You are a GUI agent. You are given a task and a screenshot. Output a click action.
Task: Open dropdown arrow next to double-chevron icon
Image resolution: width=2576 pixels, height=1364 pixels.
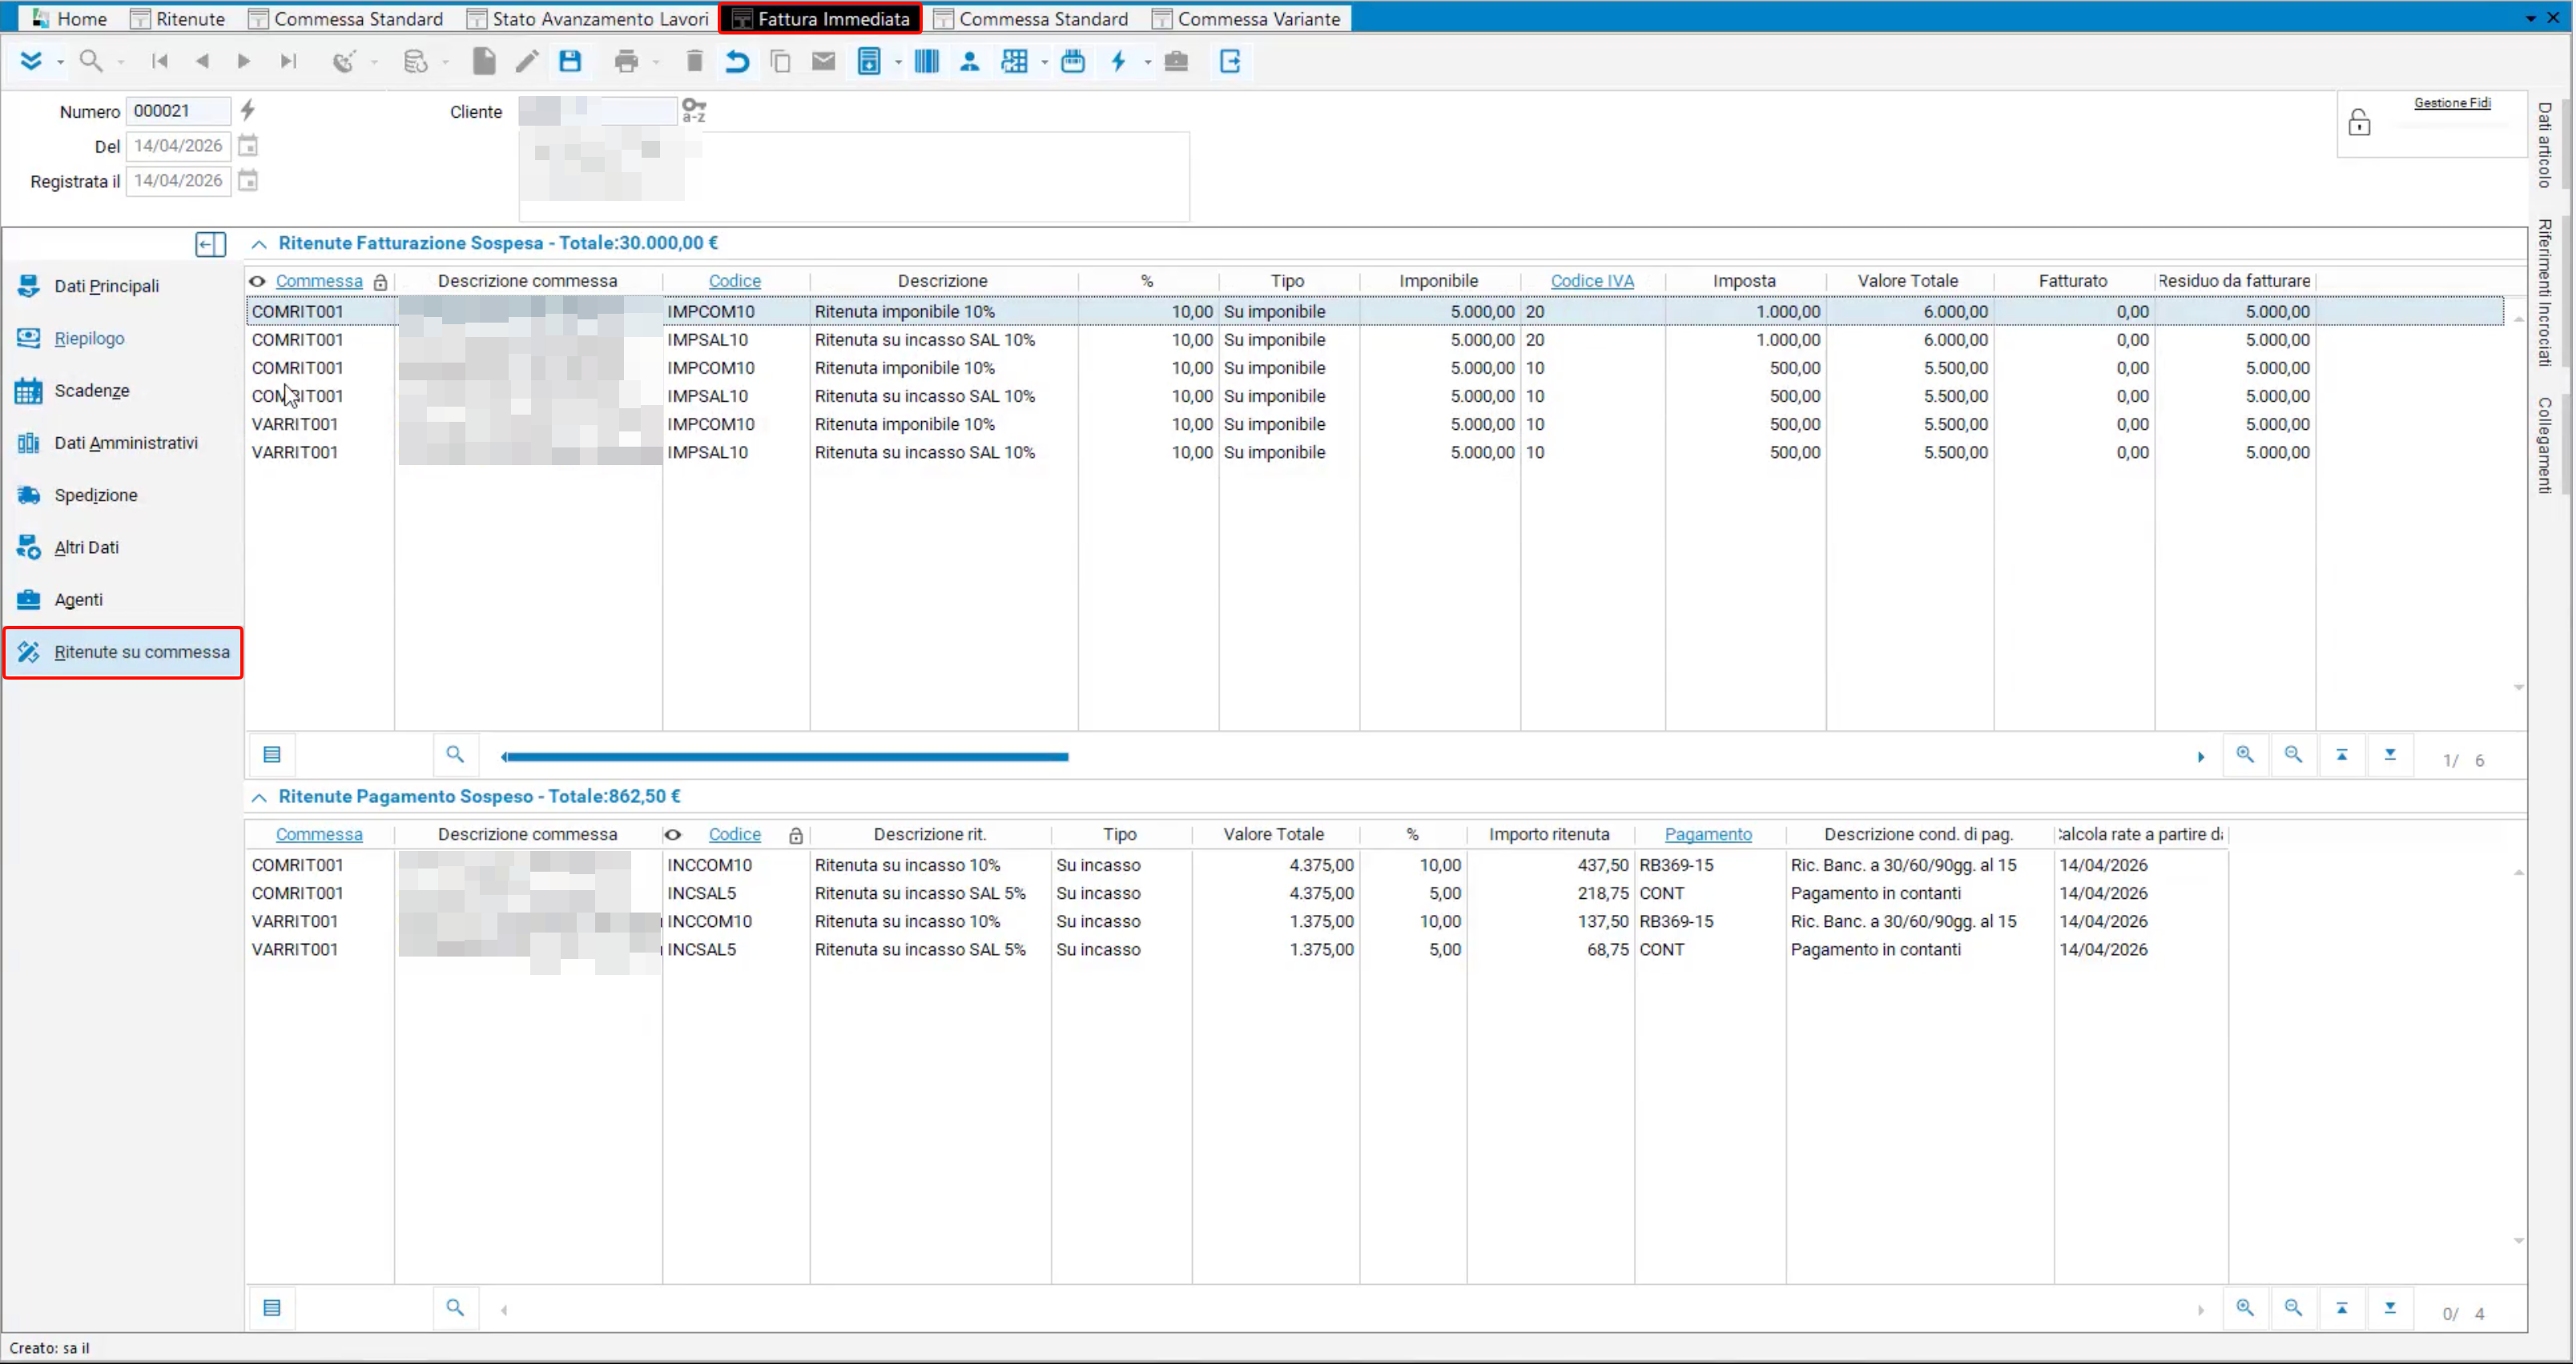click(x=60, y=63)
